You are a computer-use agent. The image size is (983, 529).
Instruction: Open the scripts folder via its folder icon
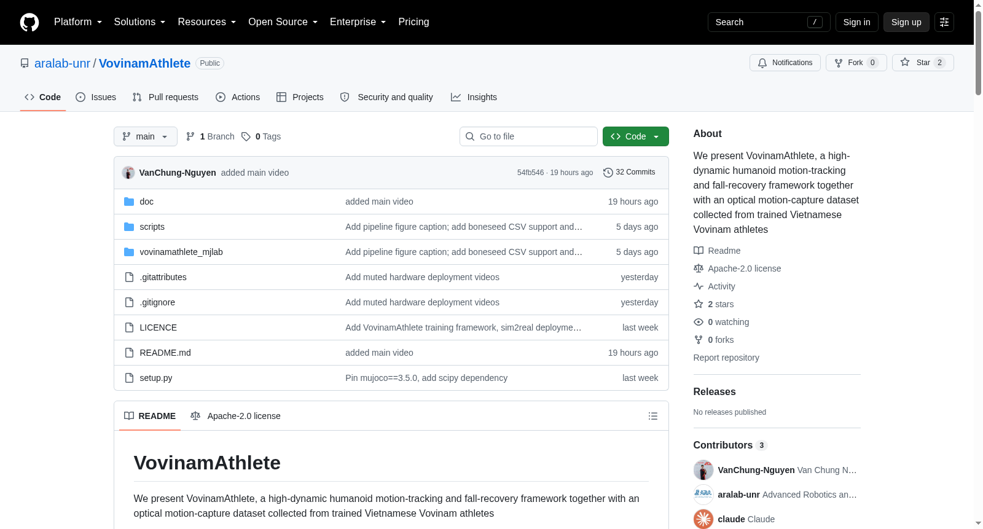(129, 227)
